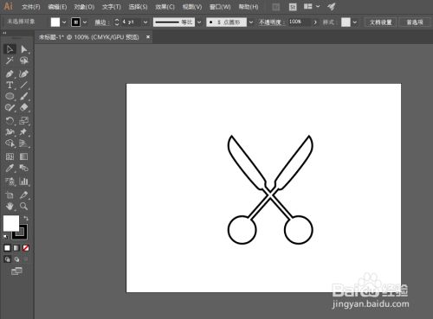Switch paint mode to solid Color

[x=7, y=248]
